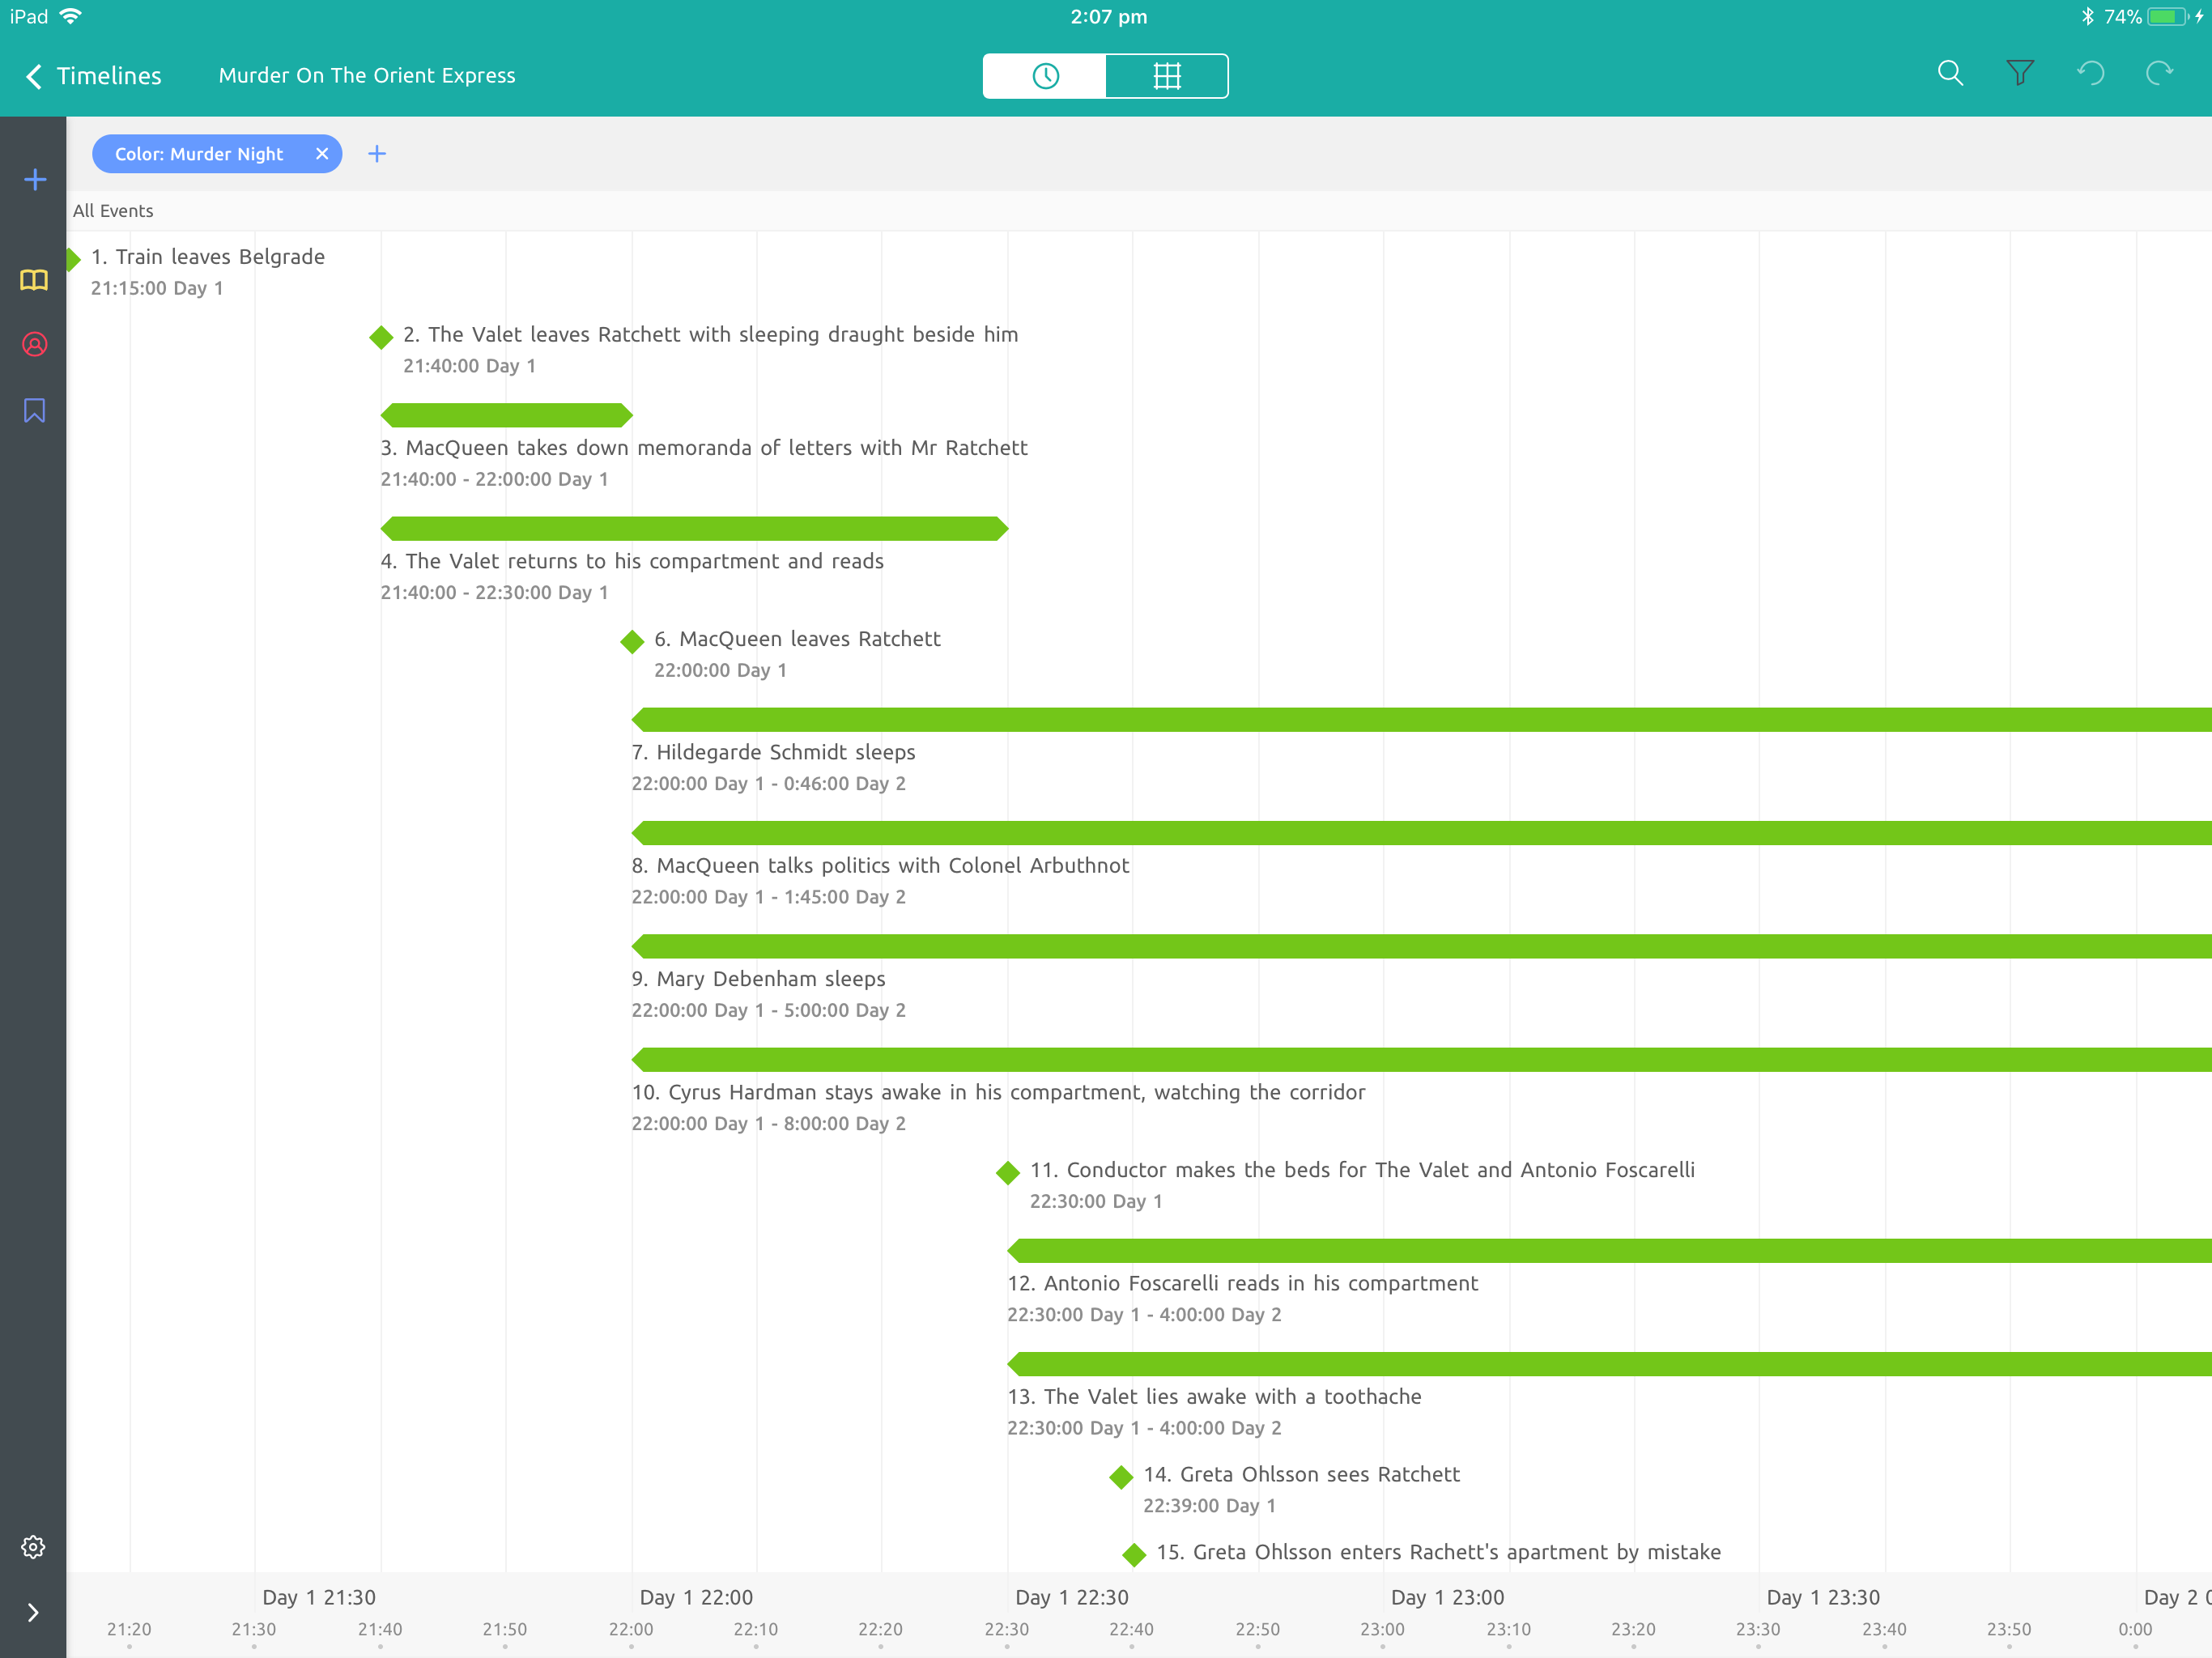Undo the last action

(x=2090, y=73)
